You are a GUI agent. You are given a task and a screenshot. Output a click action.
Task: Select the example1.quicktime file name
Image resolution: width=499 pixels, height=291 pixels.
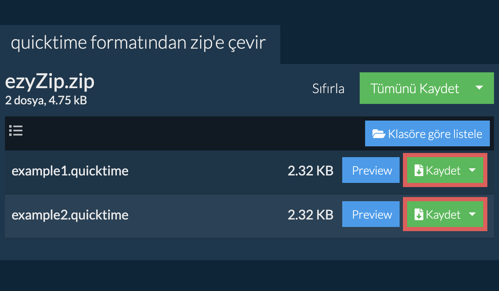point(70,171)
